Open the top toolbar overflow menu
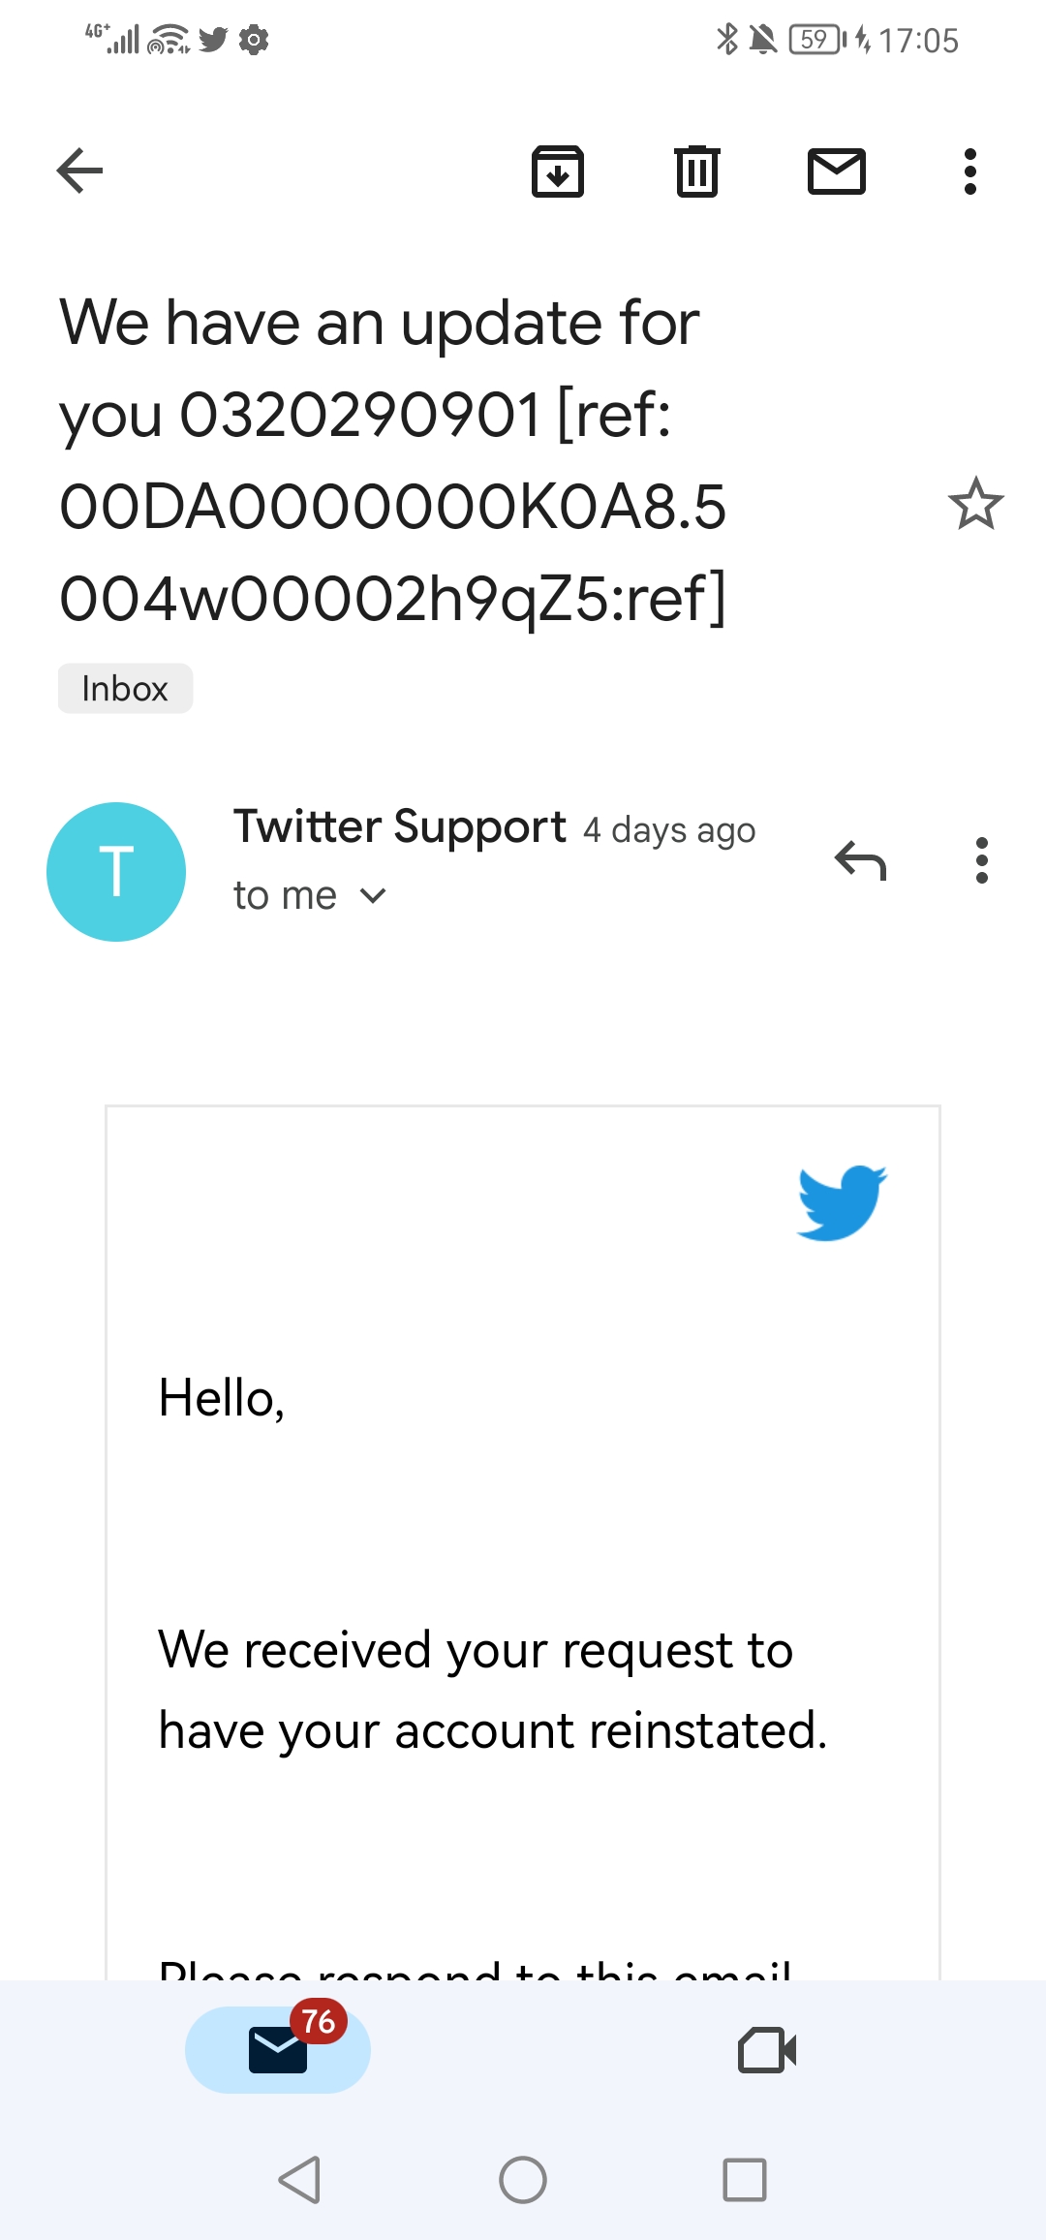 pyautogui.click(x=969, y=171)
